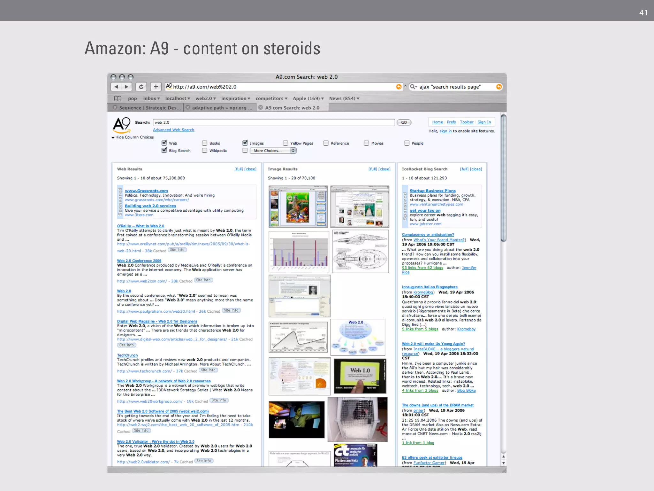Open the inspiration bookmark folder

pyautogui.click(x=236, y=98)
